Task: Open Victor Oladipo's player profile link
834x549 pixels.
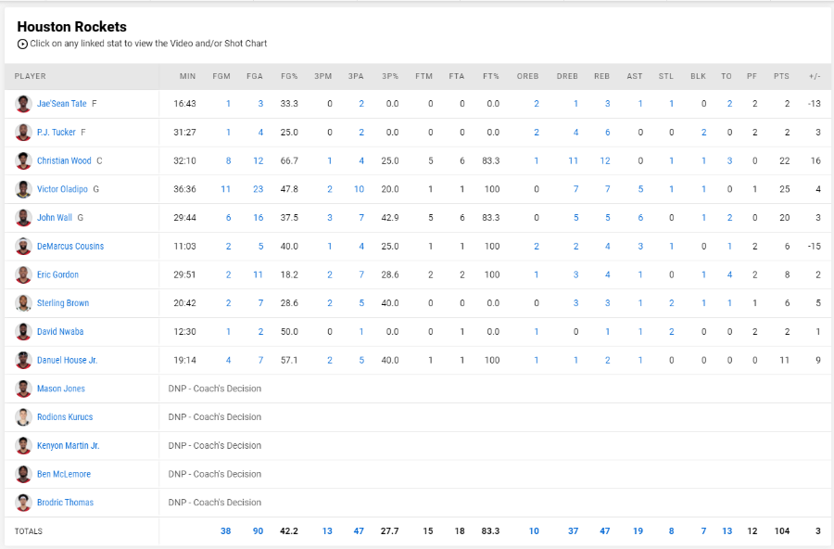Action: (62, 189)
